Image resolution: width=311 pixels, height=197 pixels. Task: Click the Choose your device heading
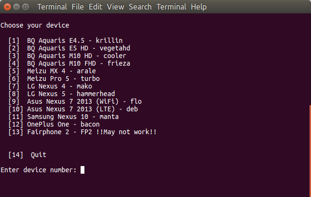pos(35,25)
